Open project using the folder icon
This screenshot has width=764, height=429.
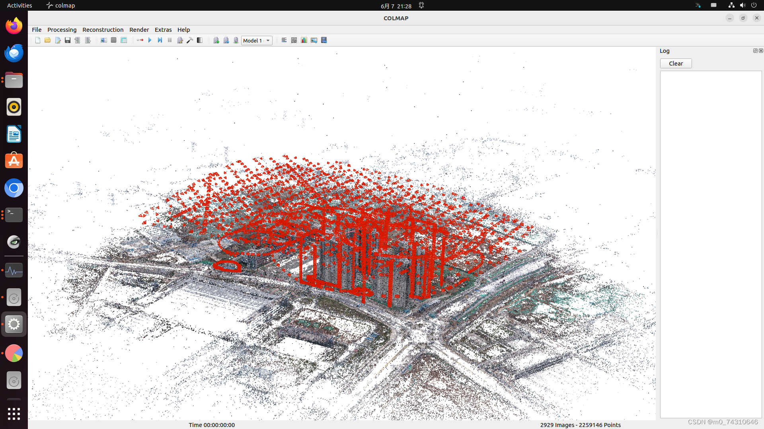[48, 40]
